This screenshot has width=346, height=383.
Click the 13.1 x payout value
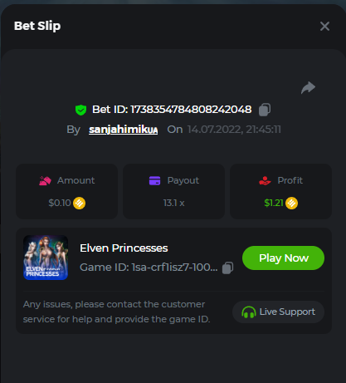[x=173, y=203]
